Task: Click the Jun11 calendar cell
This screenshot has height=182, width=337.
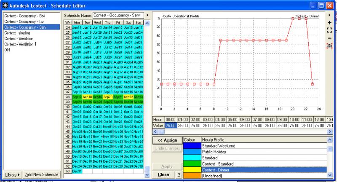Action: [x=77, y=27]
